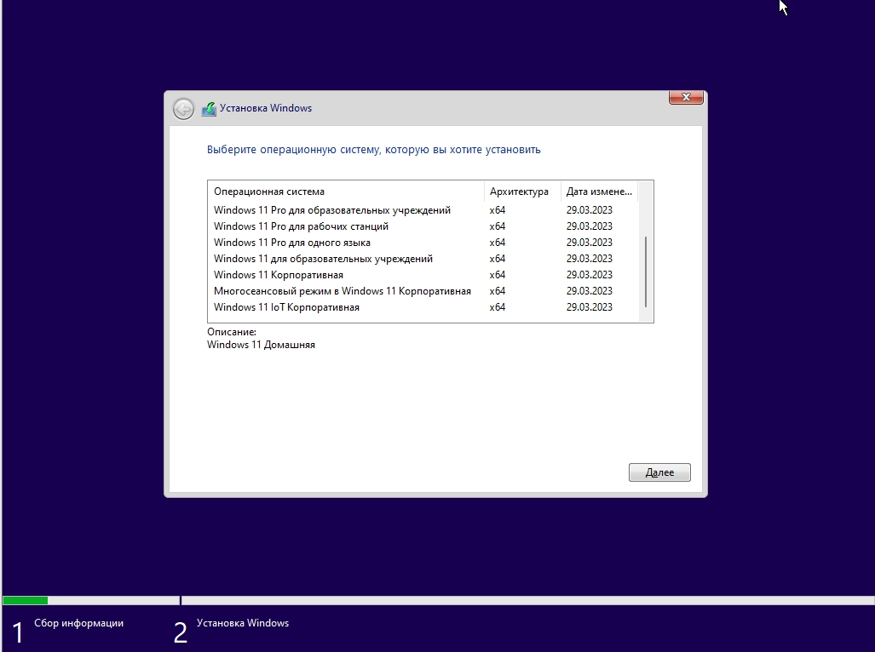Select Windows 11 Pro для рабочих станций
The height and width of the screenshot is (652, 875).
(x=423, y=226)
